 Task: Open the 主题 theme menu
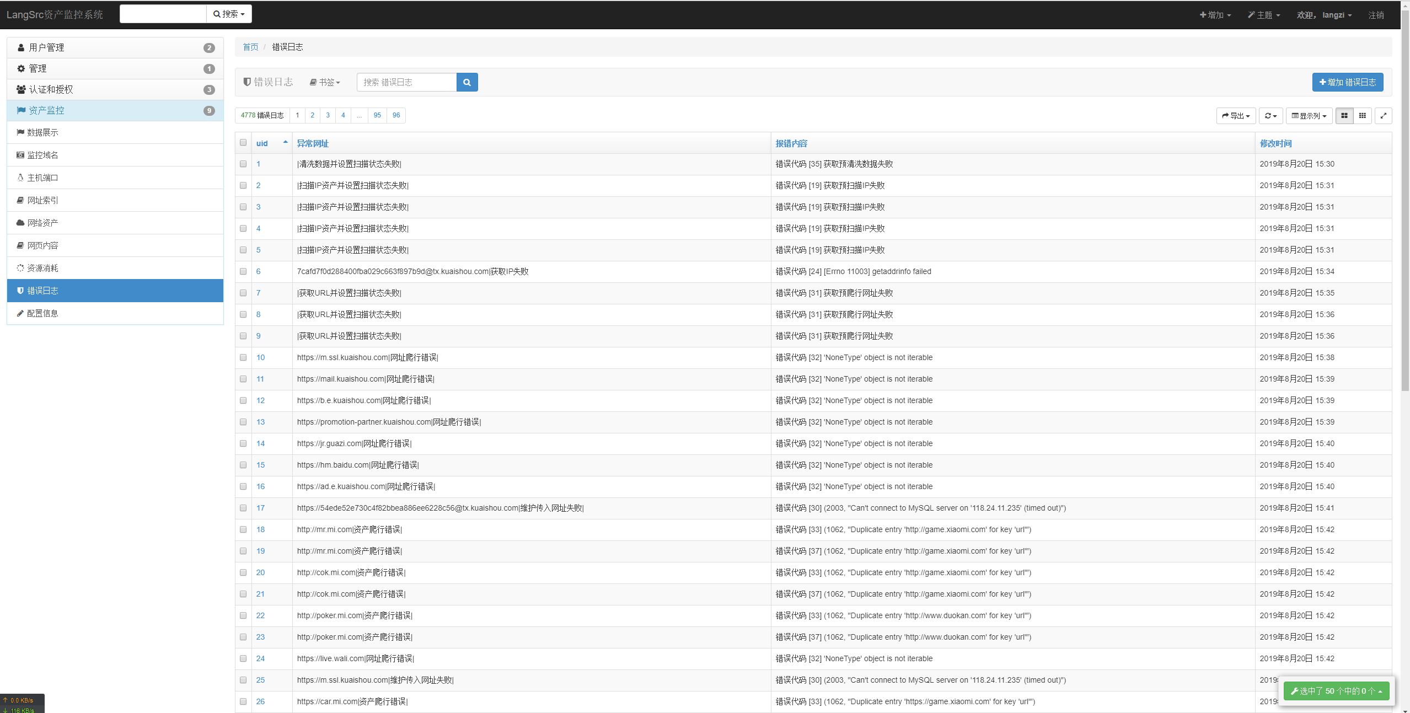(1263, 15)
